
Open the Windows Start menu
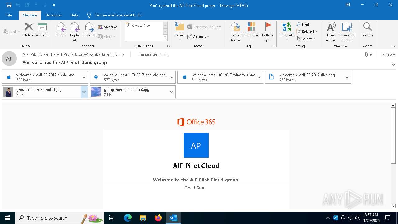tap(7, 218)
